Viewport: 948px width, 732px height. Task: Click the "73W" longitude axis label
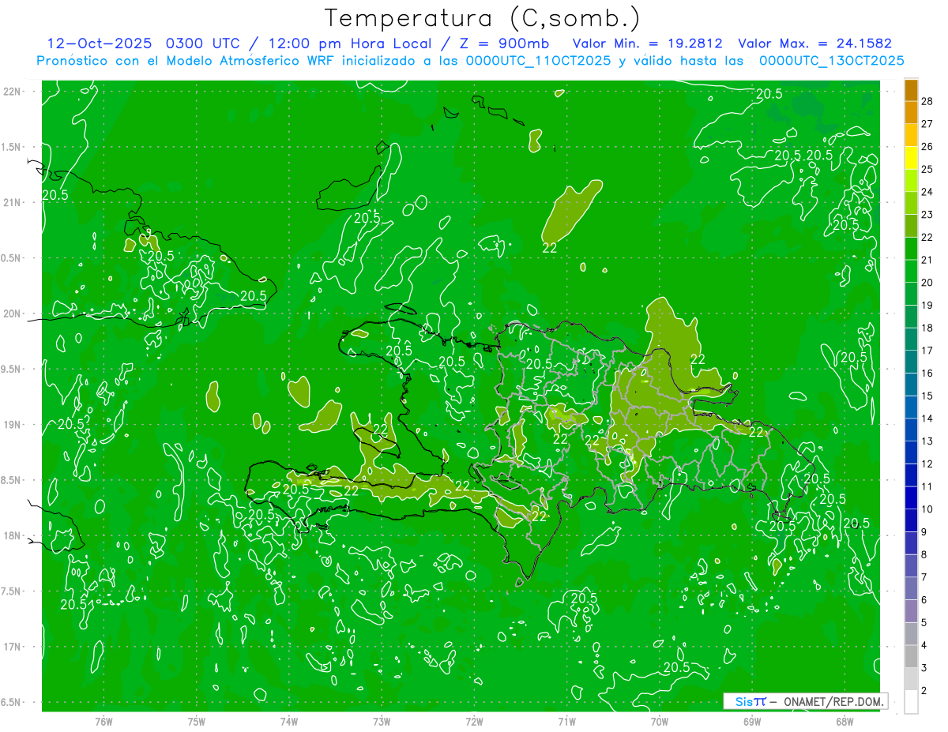[x=382, y=722]
